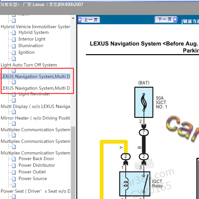This screenshot has width=199, height=199.
Task: Click the 刷新当前 refresh link
Action: pos(190,21)
